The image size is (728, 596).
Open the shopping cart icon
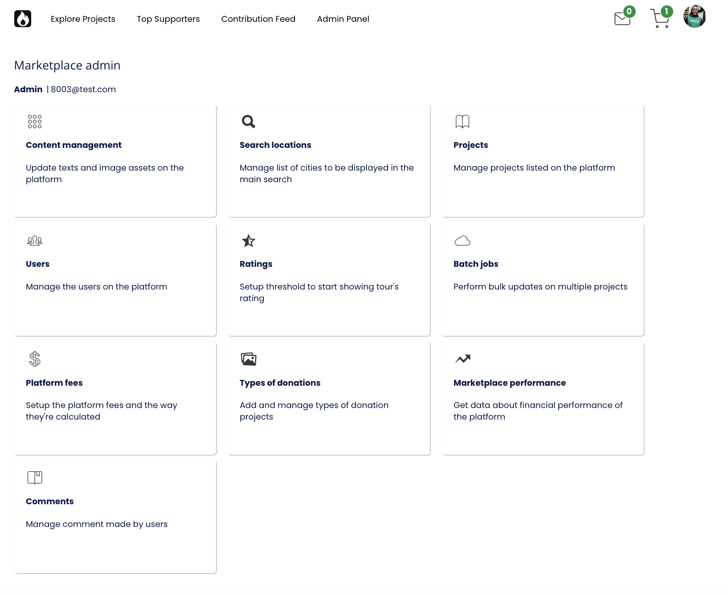click(660, 19)
